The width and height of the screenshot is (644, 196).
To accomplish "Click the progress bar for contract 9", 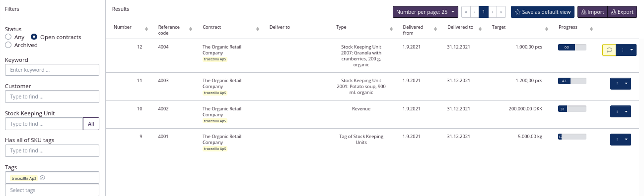I will 572,136.
